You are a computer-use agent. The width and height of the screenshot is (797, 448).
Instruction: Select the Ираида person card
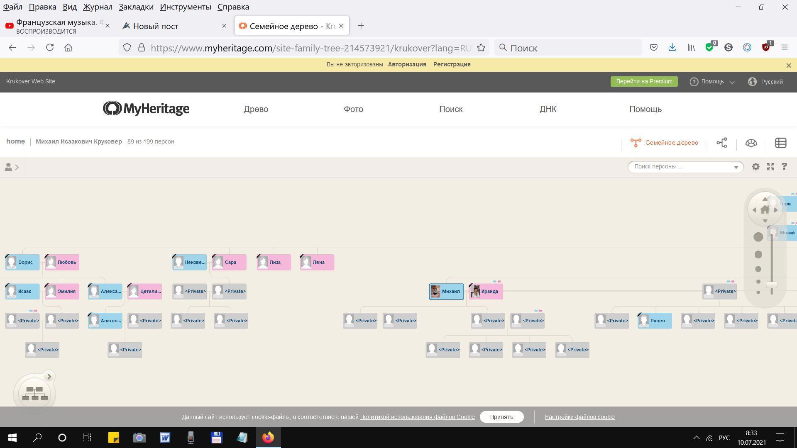(486, 292)
